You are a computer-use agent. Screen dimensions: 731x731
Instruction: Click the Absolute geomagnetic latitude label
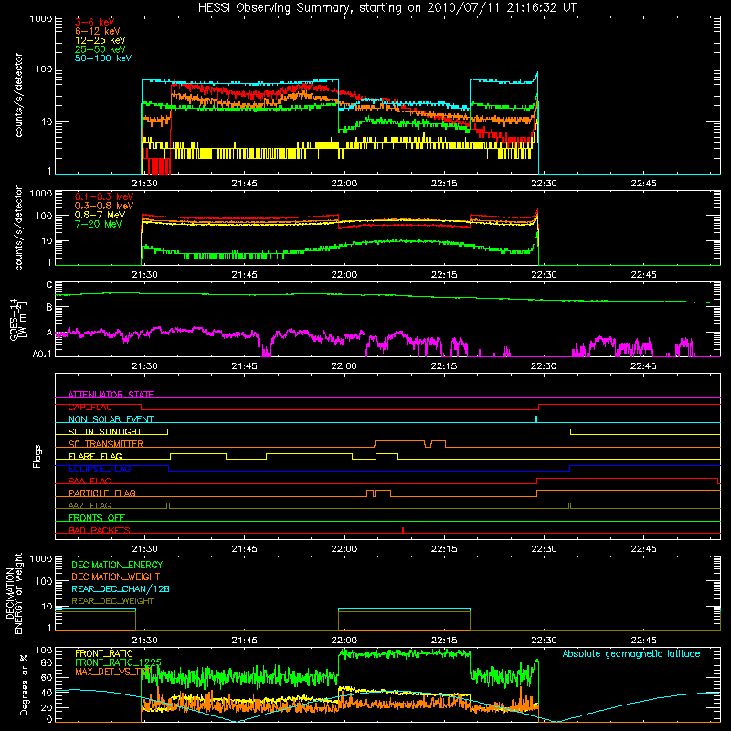631,653
